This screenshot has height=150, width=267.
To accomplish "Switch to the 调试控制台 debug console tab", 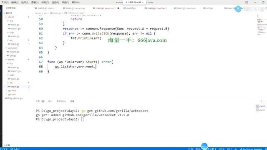I will click(x=61, y=101).
